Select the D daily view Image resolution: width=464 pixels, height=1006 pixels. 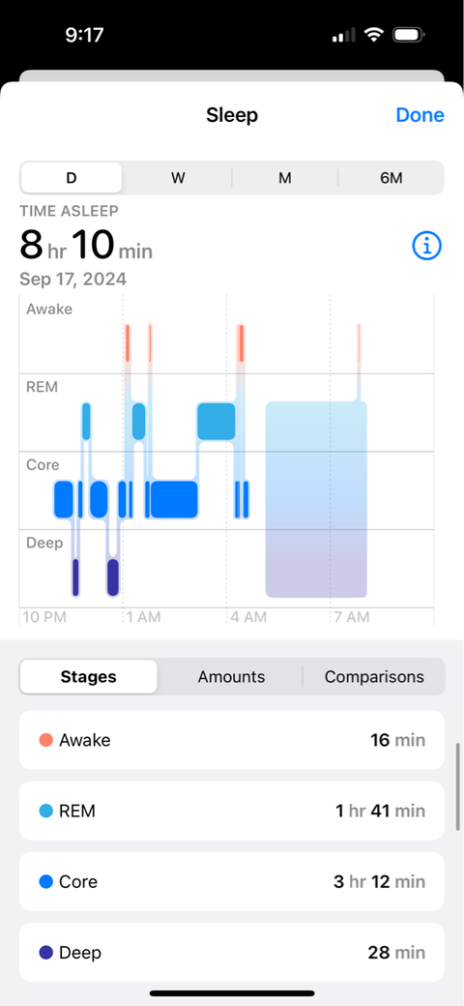tap(72, 178)
